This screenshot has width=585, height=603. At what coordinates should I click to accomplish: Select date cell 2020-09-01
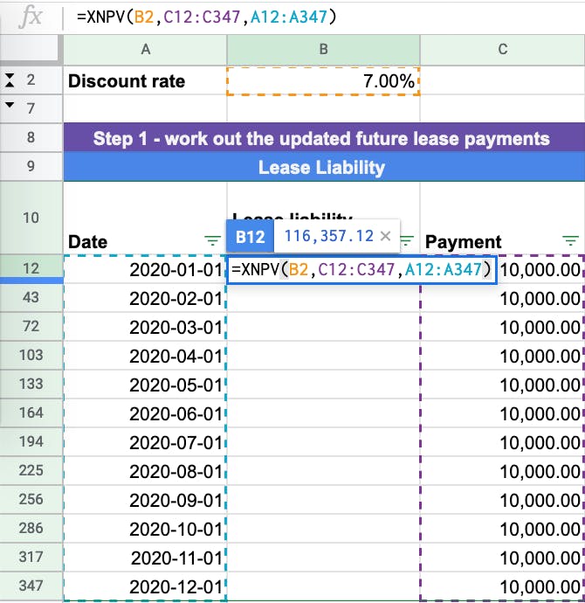pyautogui.click(x=145, y=501)
